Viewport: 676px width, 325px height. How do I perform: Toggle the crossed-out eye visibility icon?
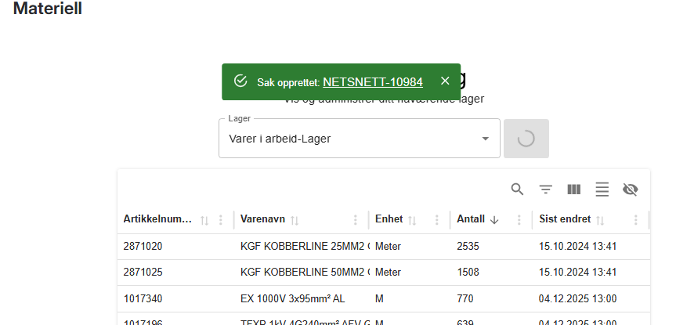click(630, 189)
